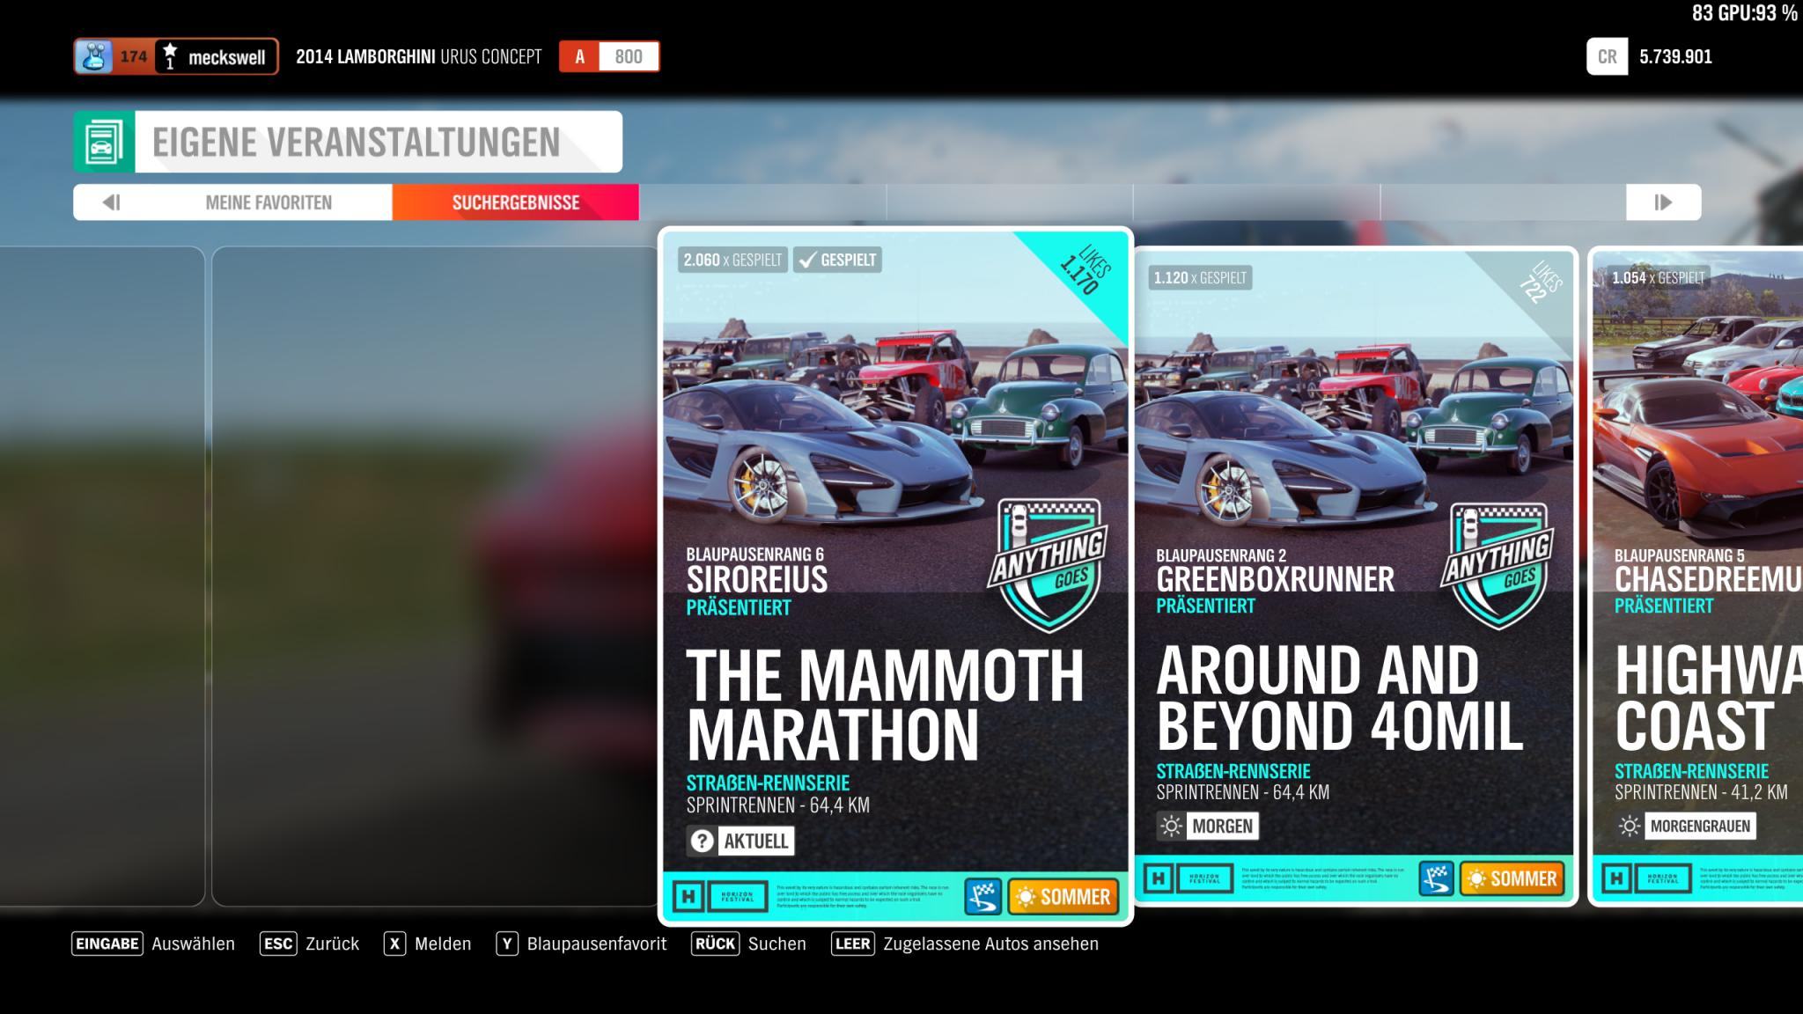
Task: Click the question mark icon beside Aktuell
Action: point(702,841)
